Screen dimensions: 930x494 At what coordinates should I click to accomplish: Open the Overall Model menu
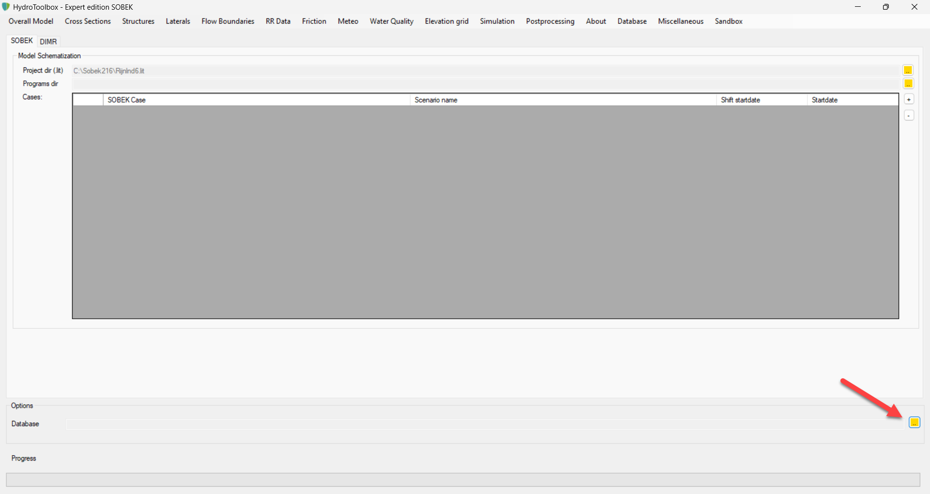31,21
